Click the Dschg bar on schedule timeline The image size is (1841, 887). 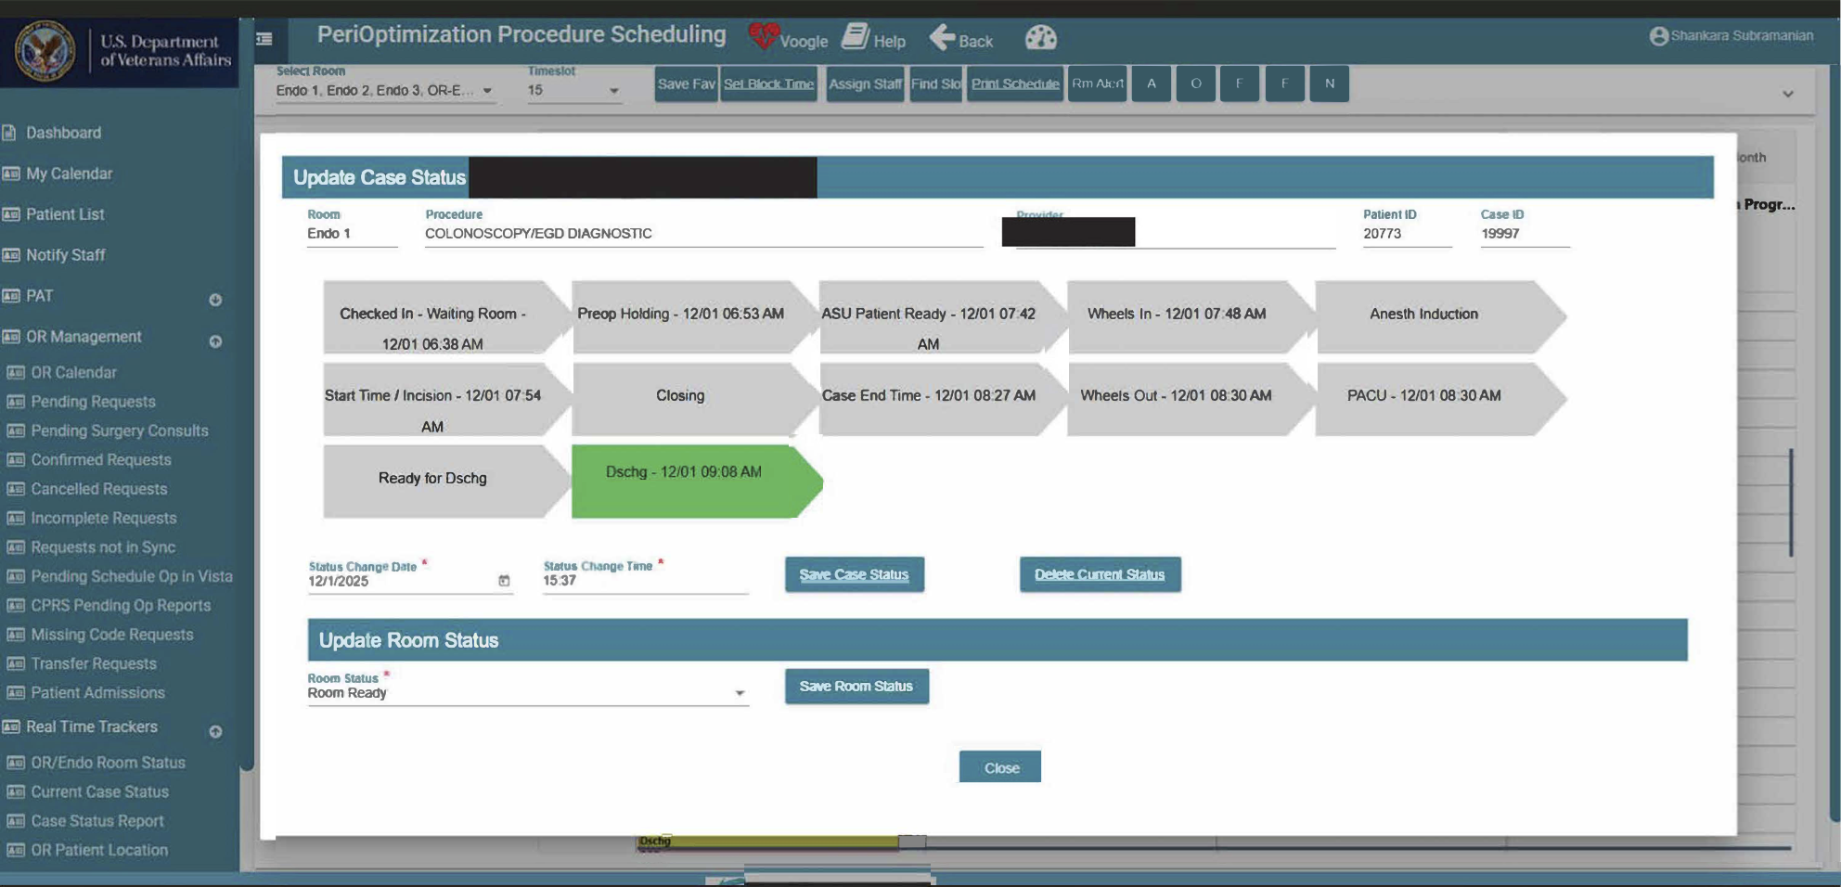[x=768, y=842]
